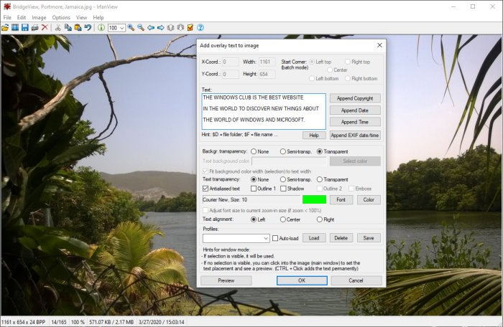Click the Save floppy disk icon
503x327 pixels.
(24, 27)
